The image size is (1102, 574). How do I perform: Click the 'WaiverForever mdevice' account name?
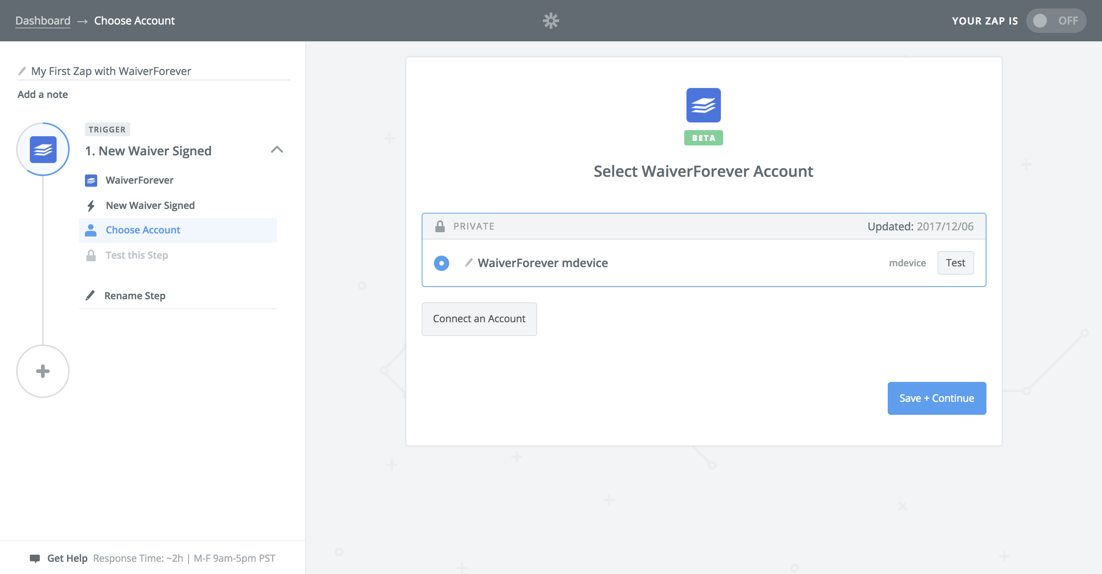(x=543, y=263)
